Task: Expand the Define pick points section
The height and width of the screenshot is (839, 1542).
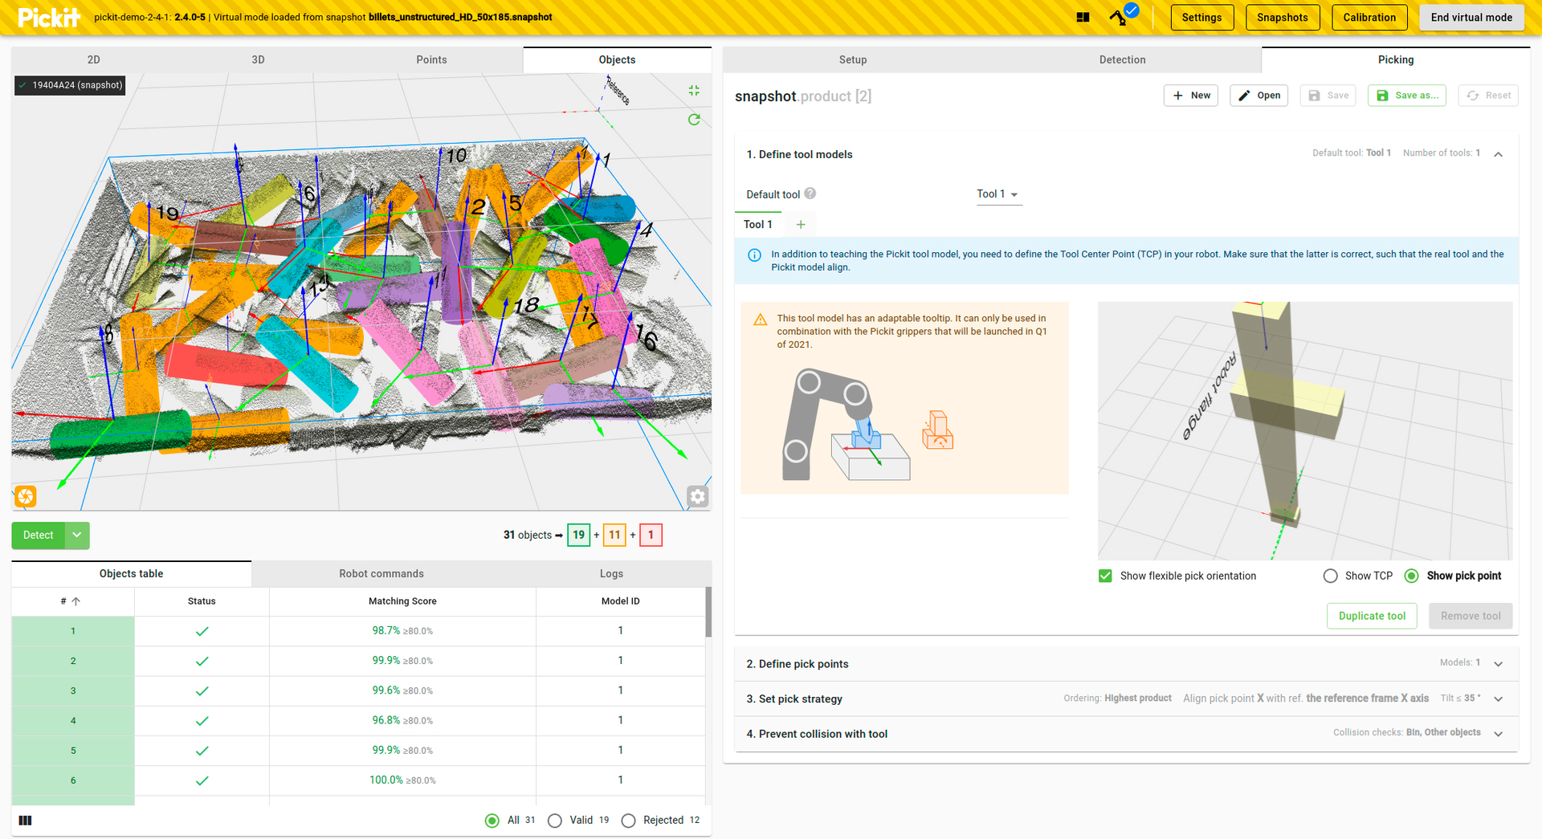Action: point(1498,664)
